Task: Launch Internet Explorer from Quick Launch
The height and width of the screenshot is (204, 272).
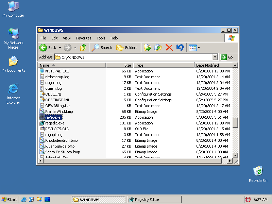Action: [x=23, y=200]
